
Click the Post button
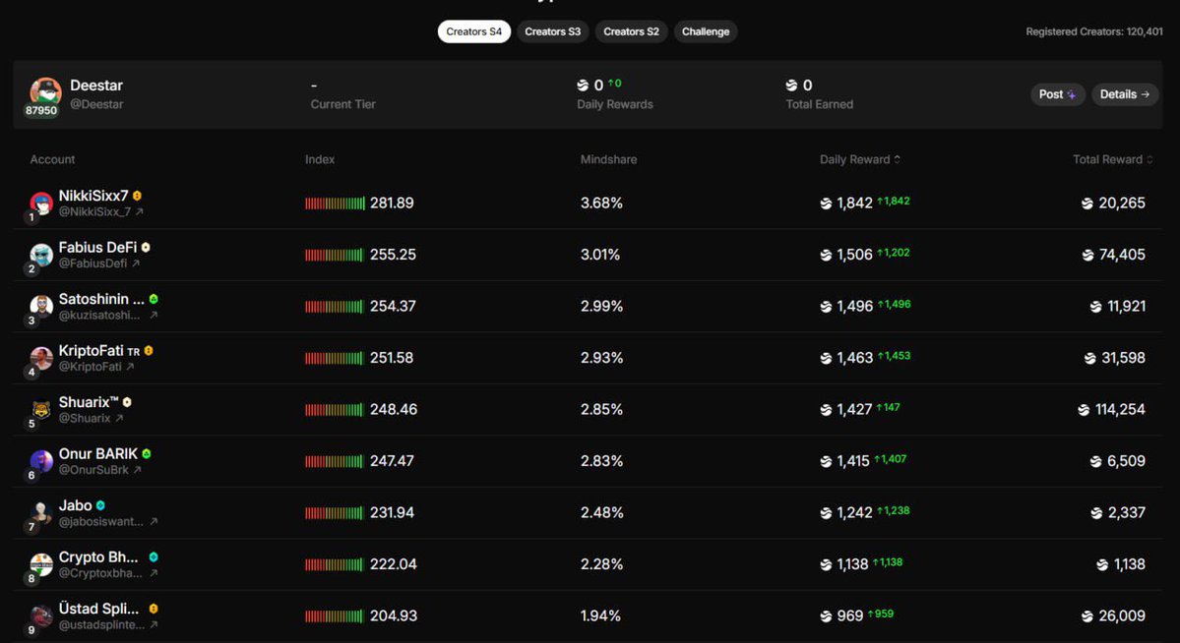tap(1057, 94)
